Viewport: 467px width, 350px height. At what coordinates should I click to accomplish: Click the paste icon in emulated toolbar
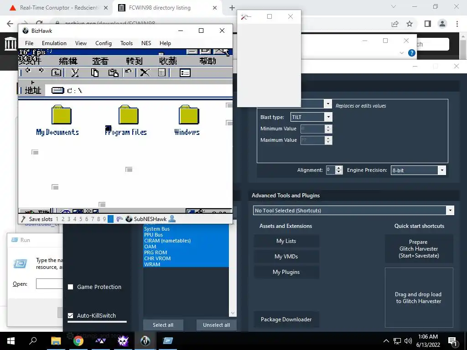coord(113,72)
